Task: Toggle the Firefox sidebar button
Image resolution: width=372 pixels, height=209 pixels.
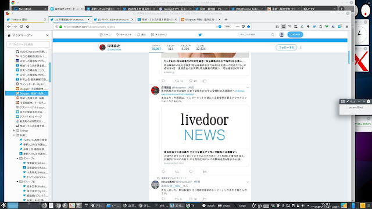Action: 283,27
